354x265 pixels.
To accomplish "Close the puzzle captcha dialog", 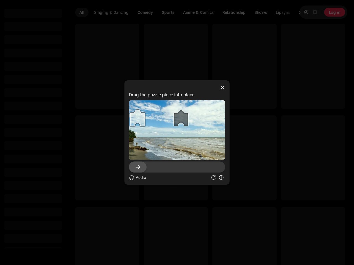I will (222, 88).
